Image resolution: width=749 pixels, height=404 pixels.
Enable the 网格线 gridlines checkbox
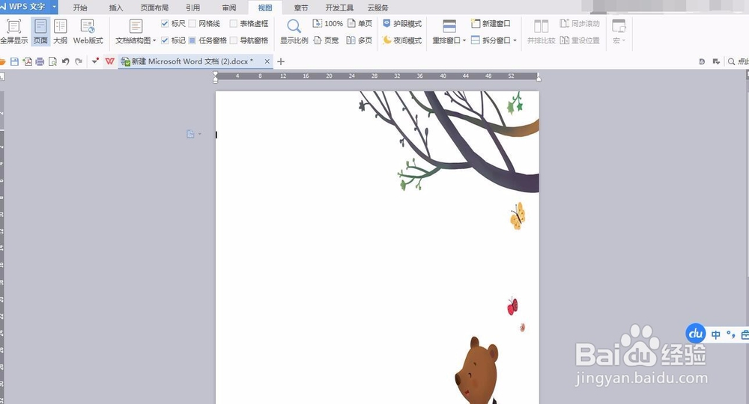tap(192, 23)
